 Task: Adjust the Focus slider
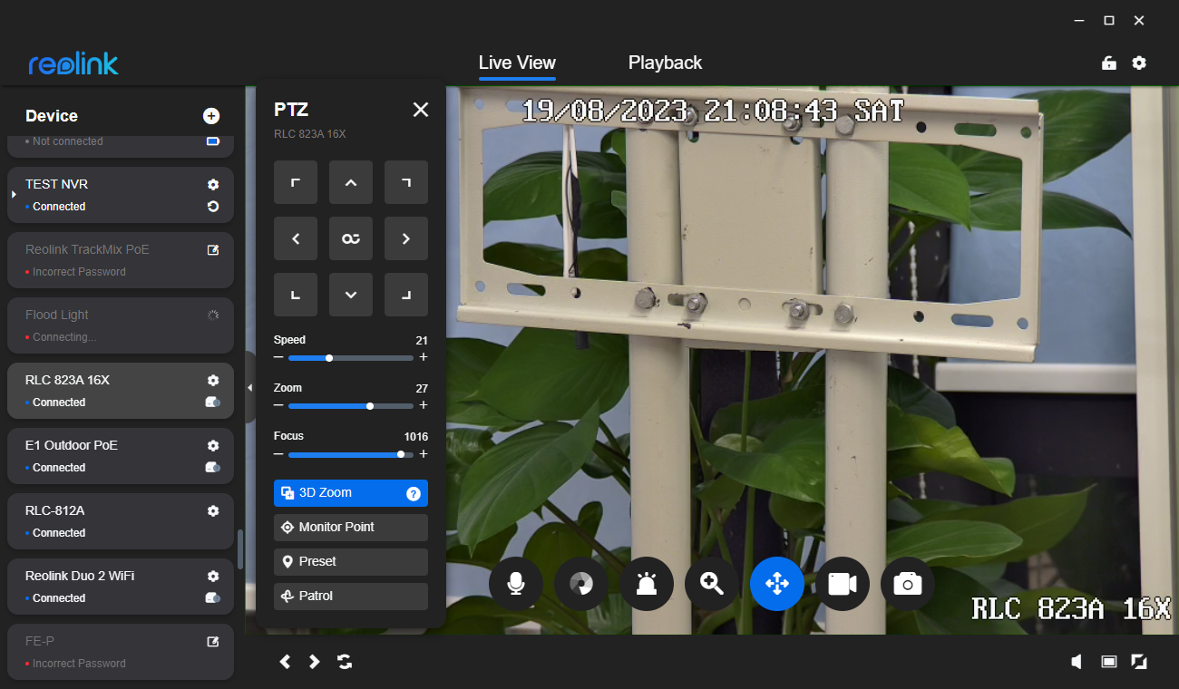pyautogui.click(x=351, y=454)
